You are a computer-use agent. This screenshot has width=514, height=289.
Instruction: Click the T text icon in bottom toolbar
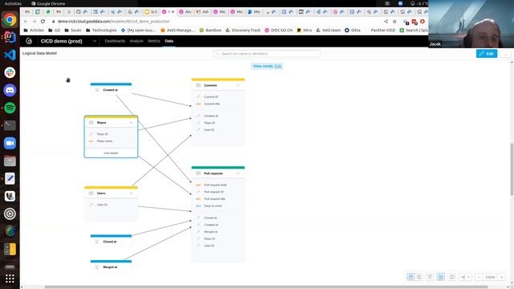coord(430,277)
